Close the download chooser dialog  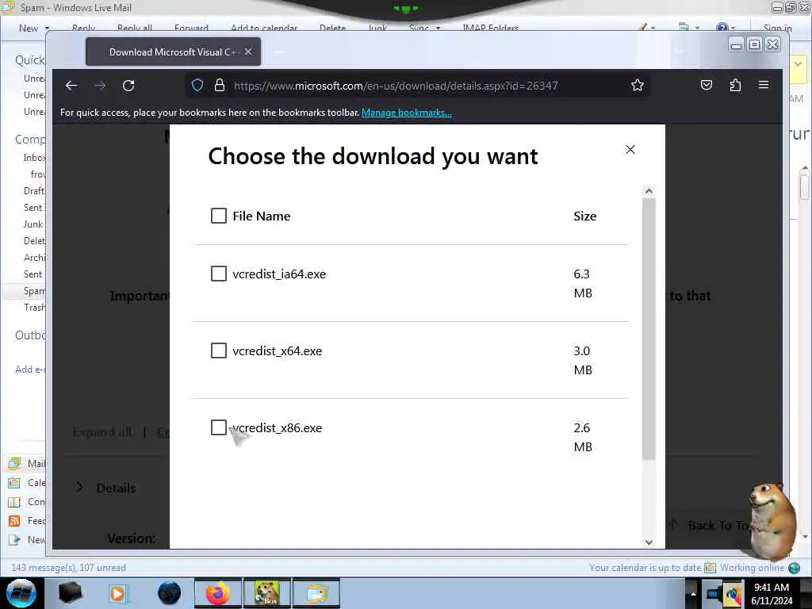click(630, 150)
